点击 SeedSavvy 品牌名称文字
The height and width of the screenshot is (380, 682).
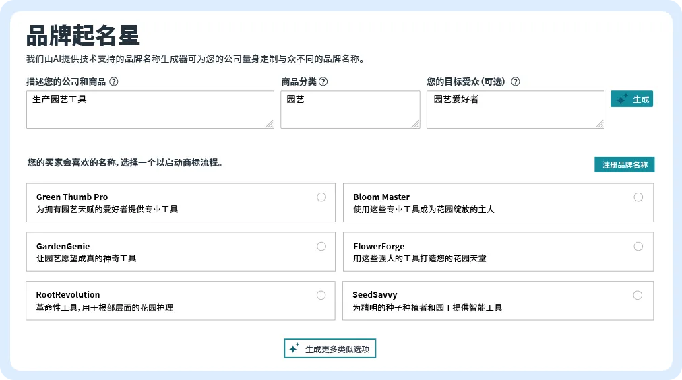375,295
